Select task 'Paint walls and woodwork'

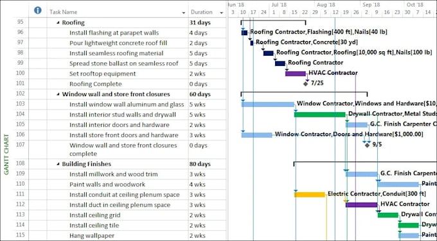click(107, 185)
